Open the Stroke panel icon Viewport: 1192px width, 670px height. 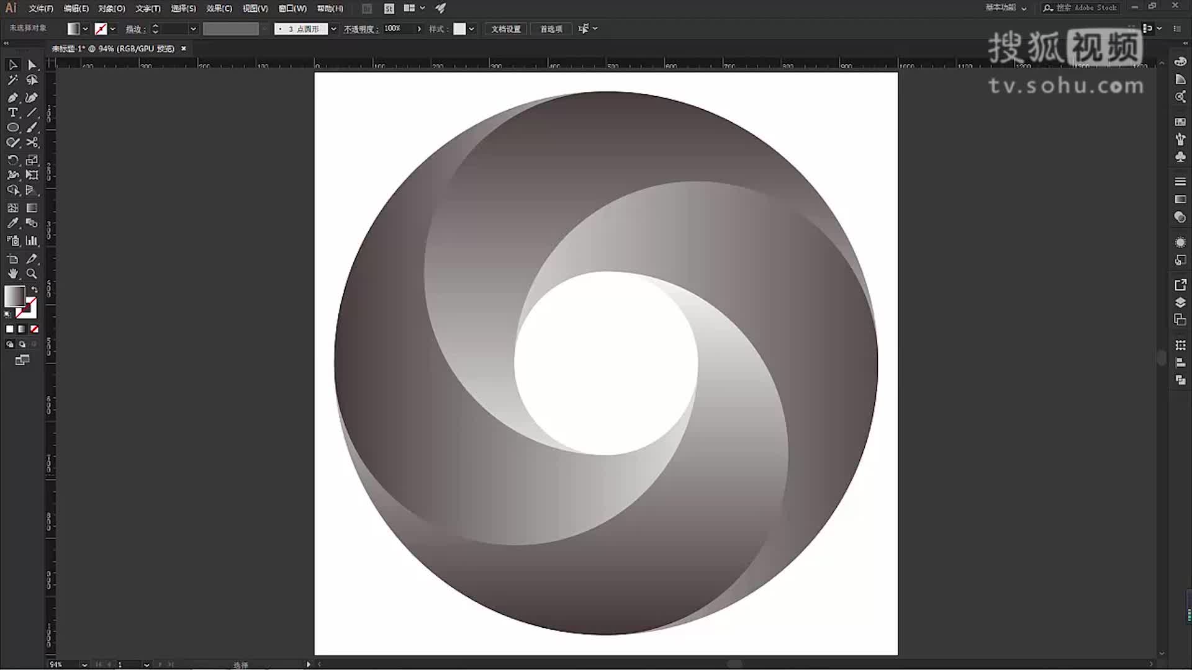(x=1180, y=182)
